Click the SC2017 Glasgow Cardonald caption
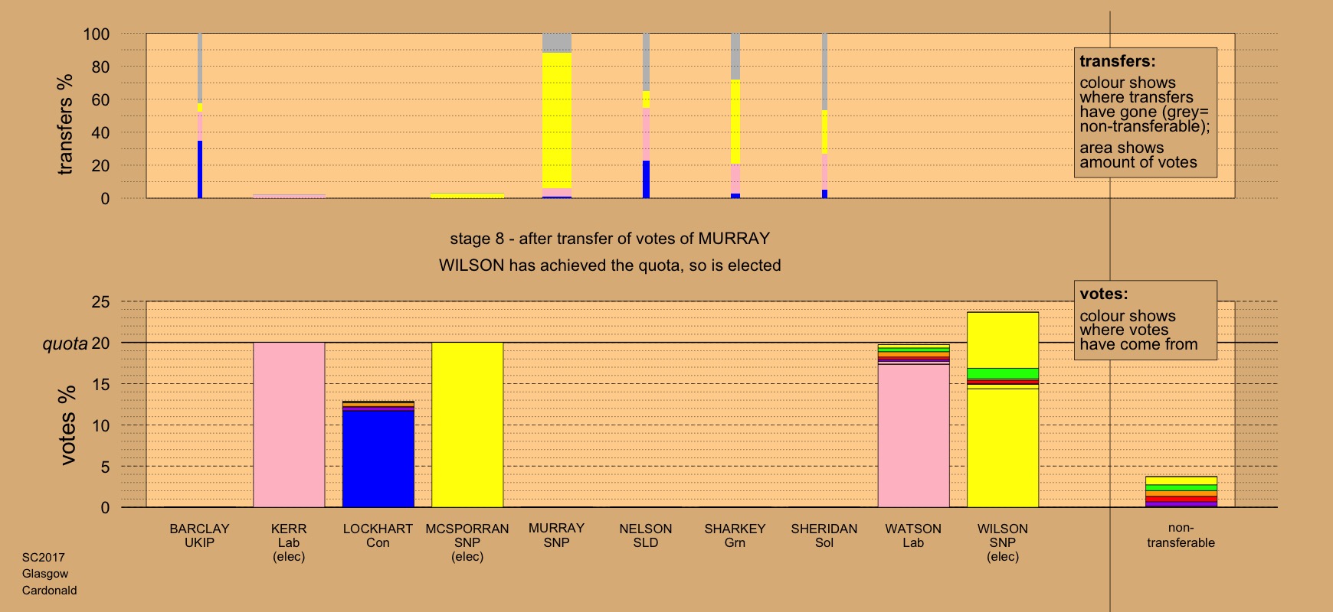 [49, 574]
